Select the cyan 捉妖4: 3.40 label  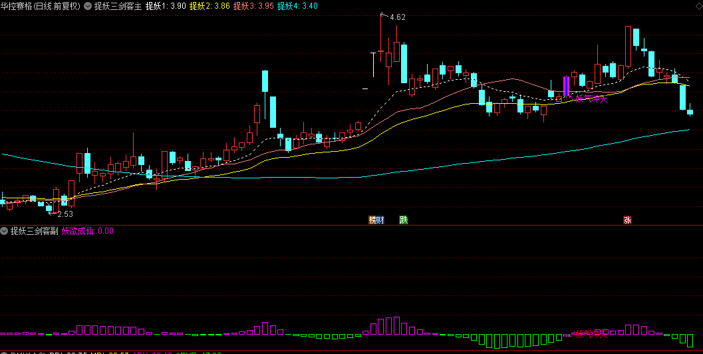coord(298,6)
